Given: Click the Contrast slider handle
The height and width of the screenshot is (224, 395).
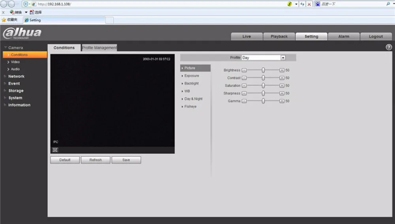Looking at the screenshot, I should (x=263, y=78).
